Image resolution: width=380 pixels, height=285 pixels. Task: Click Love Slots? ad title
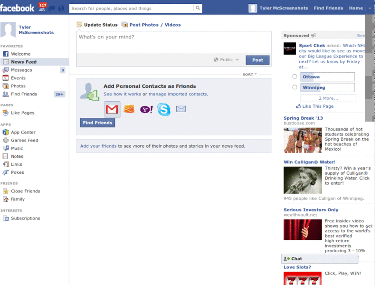(297, 267)
